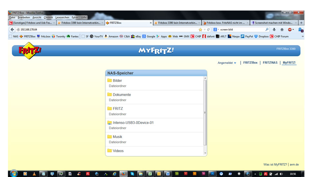Image resolution: width=315 pixels, height=177 pixels.
Task: Go to Firefox home page icon
Action: (282, 30)
